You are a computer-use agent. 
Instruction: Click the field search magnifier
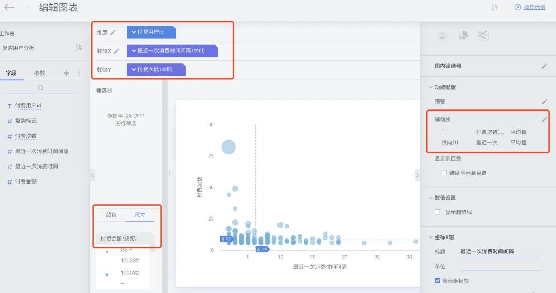point(41,88)
